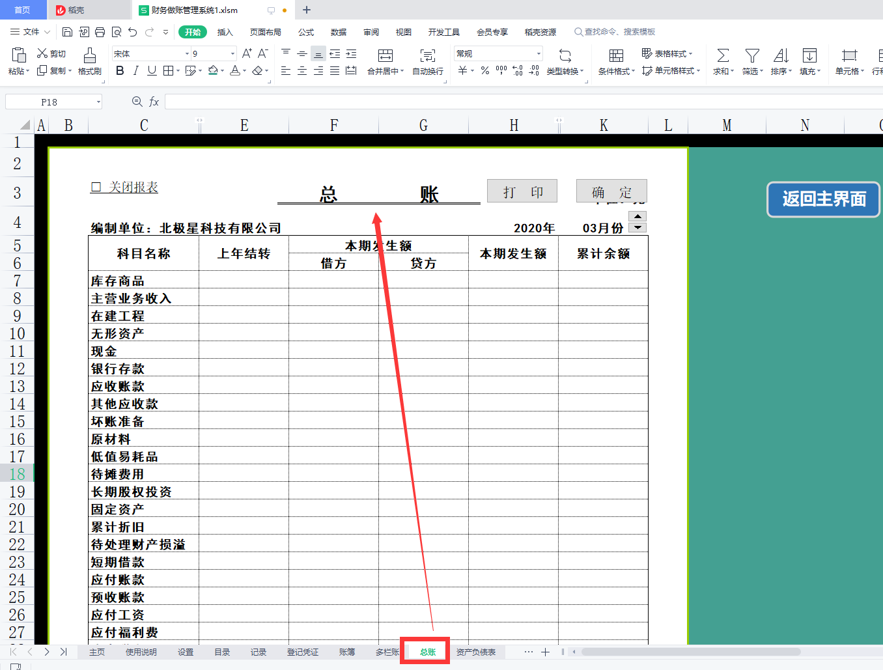Pick fill color with paint bucket icon

213,70
